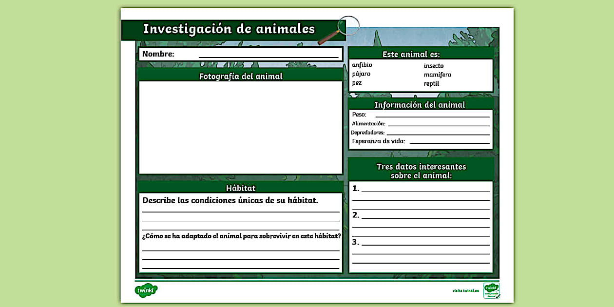Select "reptil" as the animal type
The width and height of the screenshot is (614, 307).
point(431,83)
